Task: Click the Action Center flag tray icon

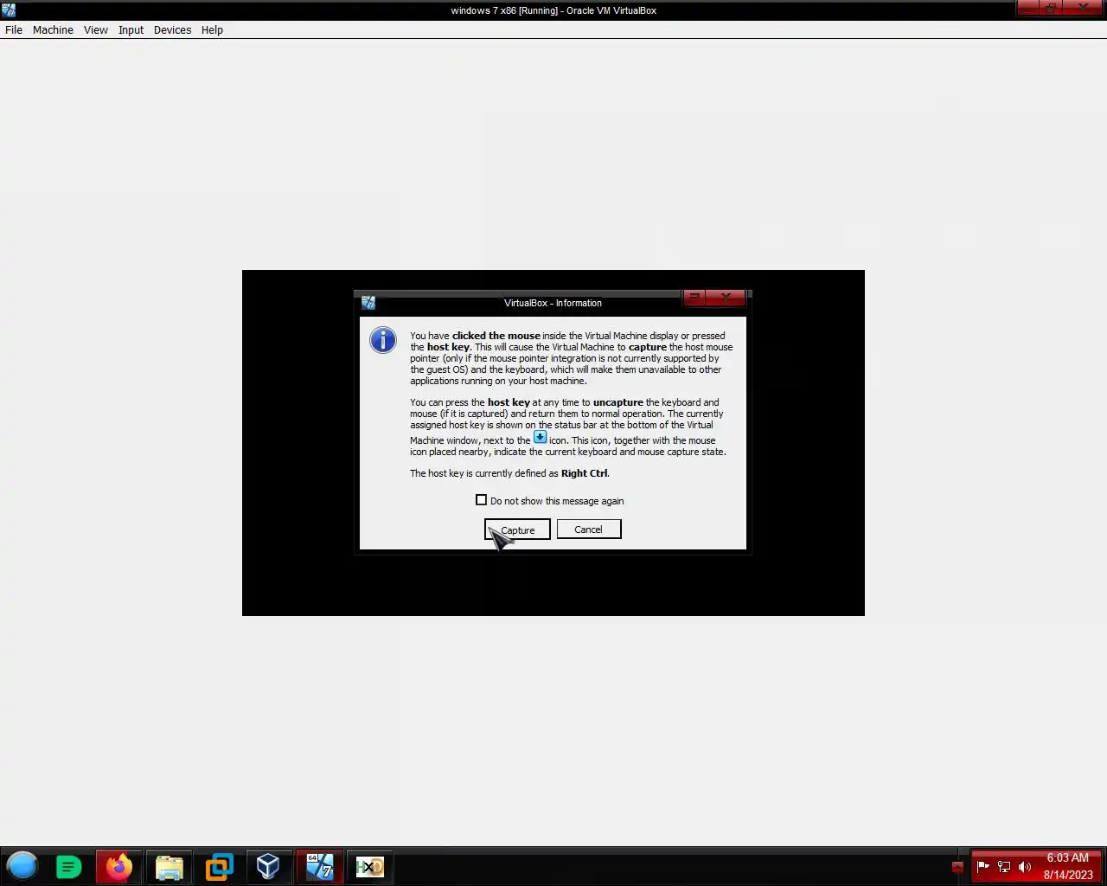Action: point(982,866)
